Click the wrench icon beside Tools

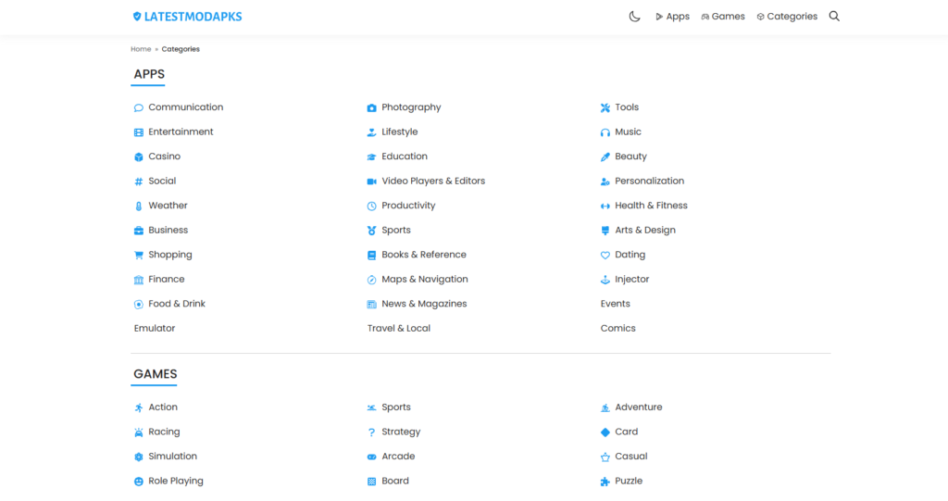(x=605, y=107)
